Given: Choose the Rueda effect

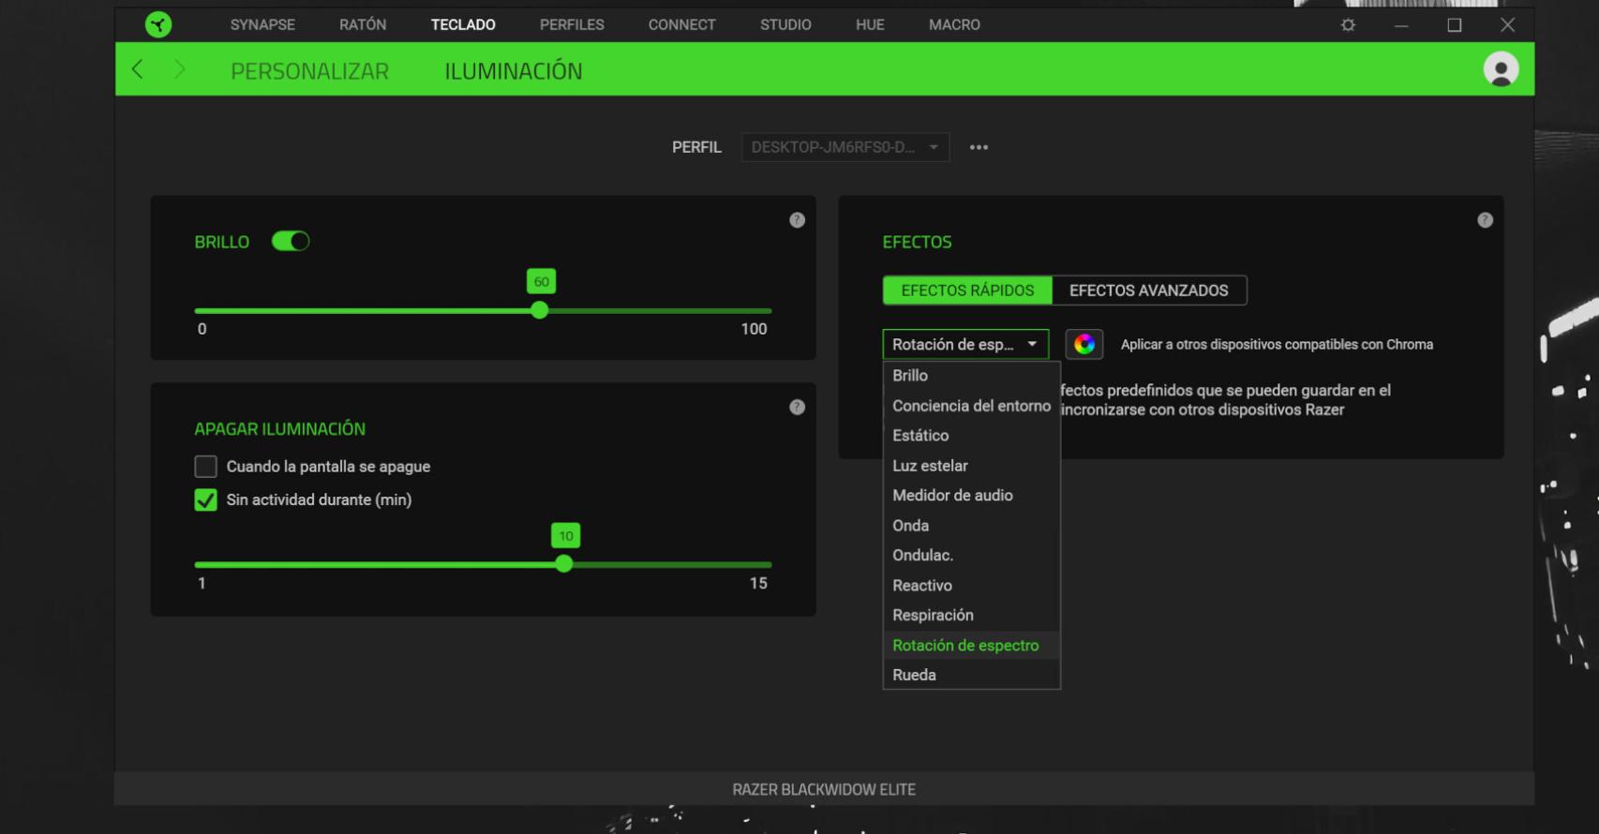Looking at the screenshot, I should click(971, 676).
